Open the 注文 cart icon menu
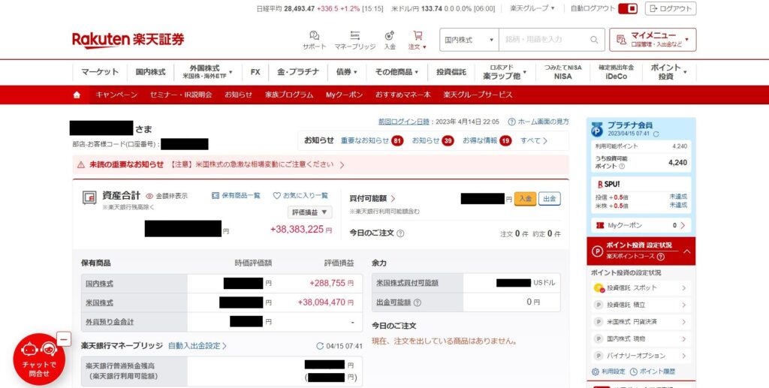The width and height of the screenshot is (769, 388). [418, 40]
